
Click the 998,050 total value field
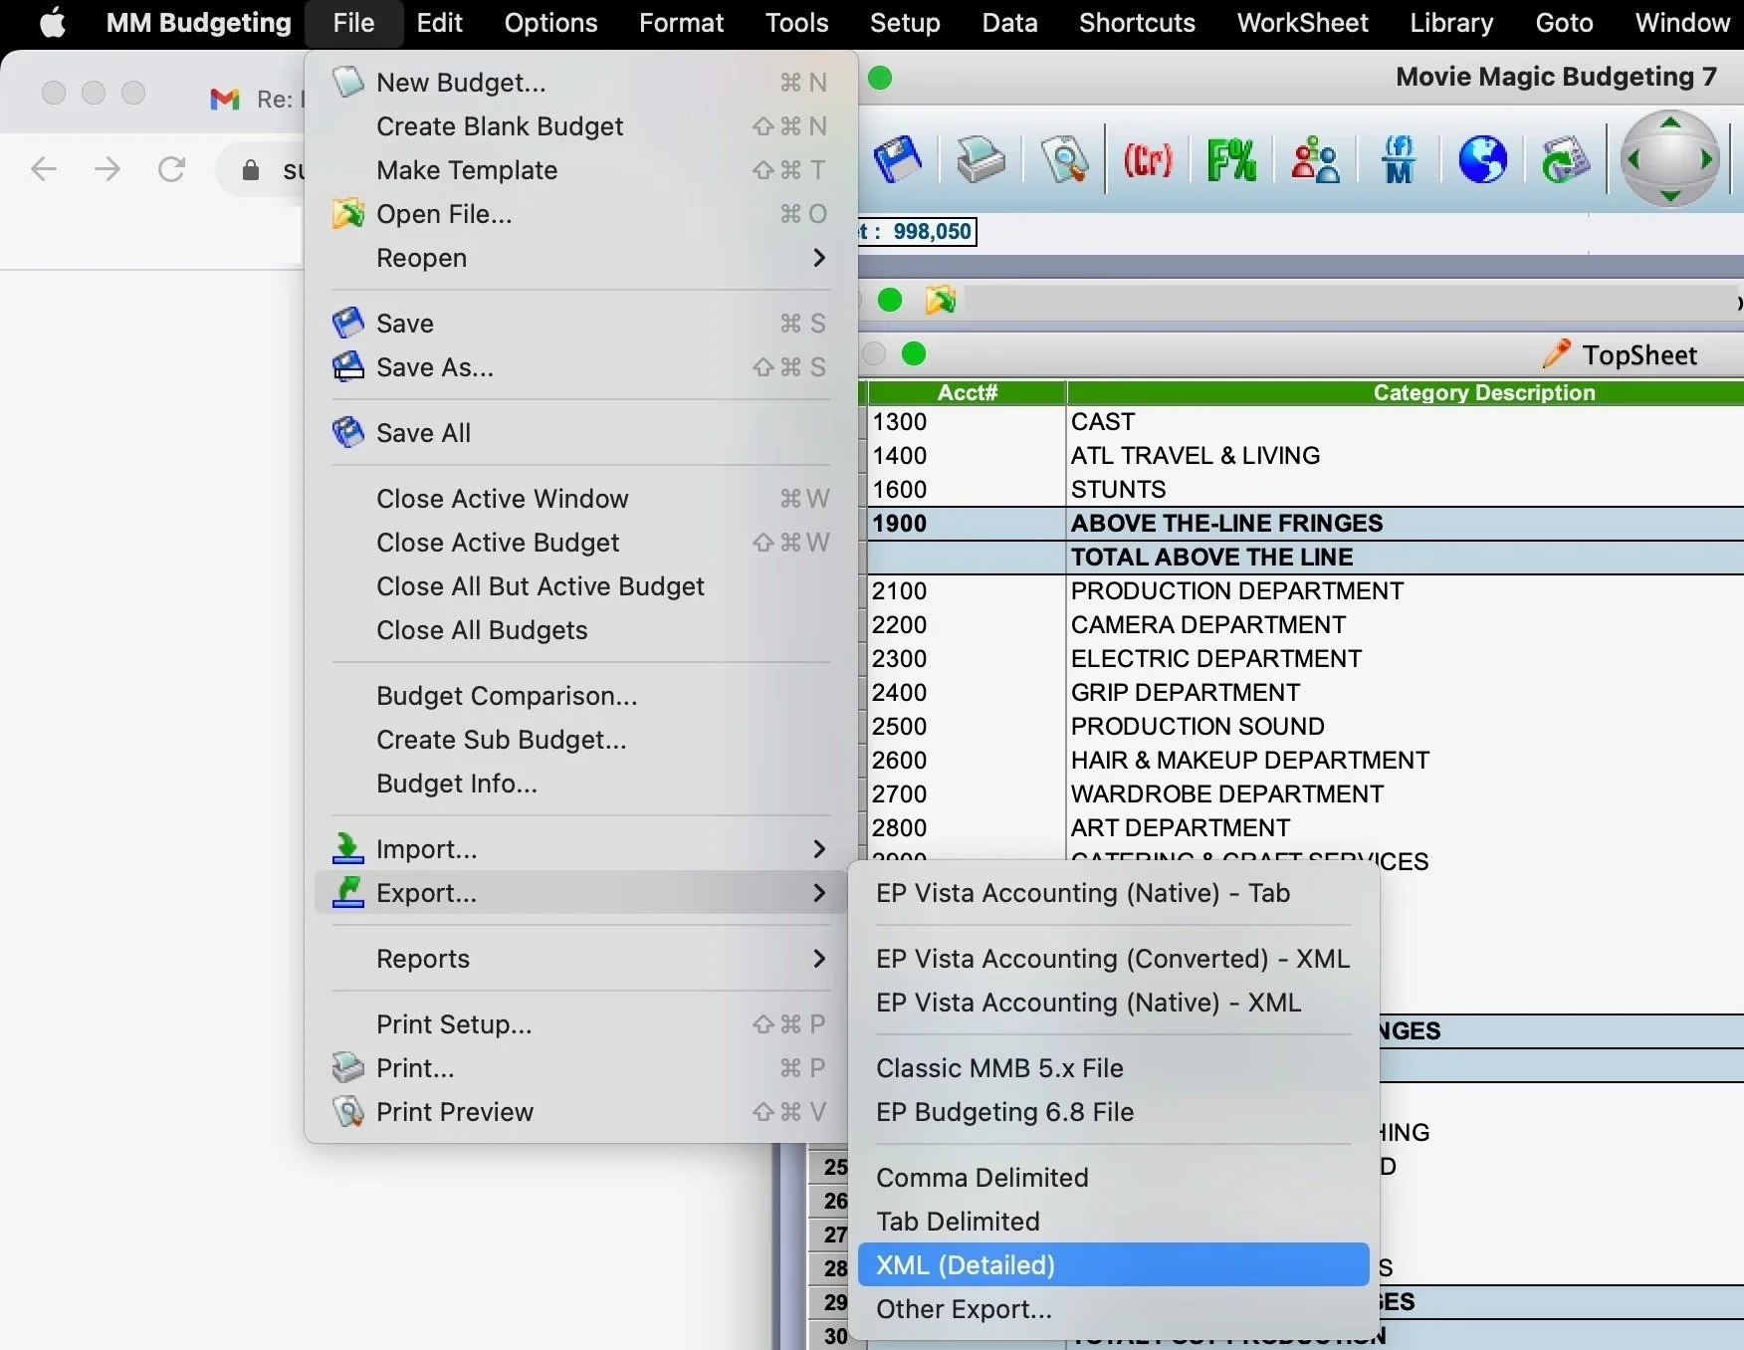tap(917, 232)
